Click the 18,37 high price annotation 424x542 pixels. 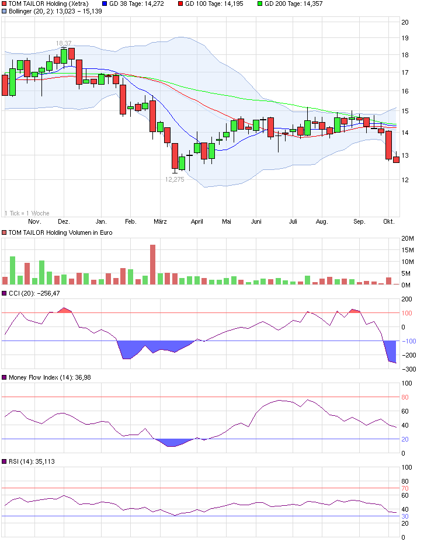(x=64, y=43)
